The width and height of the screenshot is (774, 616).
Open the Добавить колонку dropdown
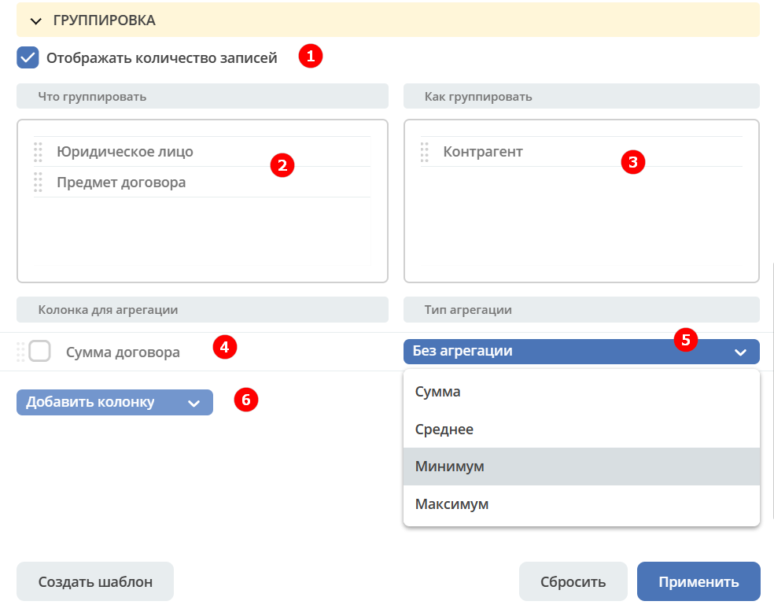[115, 402]
